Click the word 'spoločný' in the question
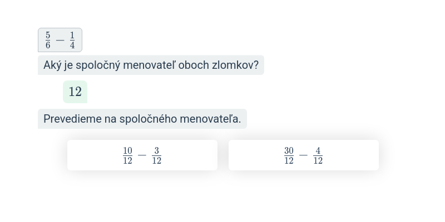The image size is (445, 222). [x=95, y=65]
